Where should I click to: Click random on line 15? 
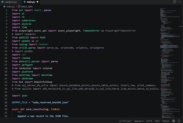coord(26,58)
